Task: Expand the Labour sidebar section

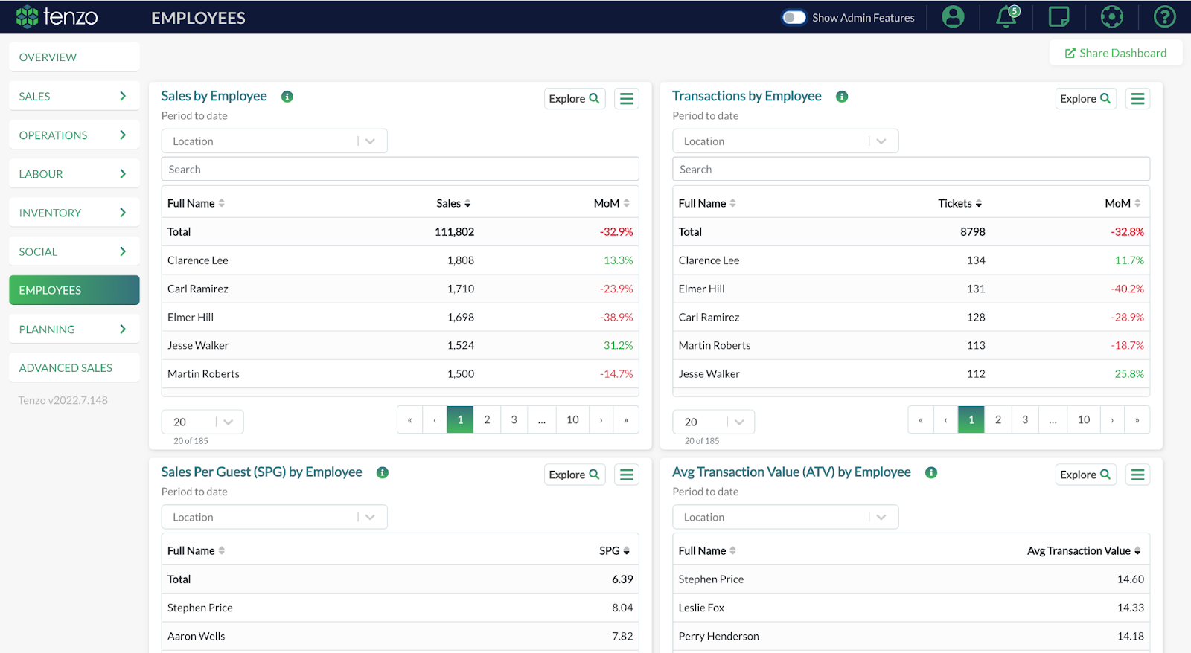Action: [x=74, y=174]
